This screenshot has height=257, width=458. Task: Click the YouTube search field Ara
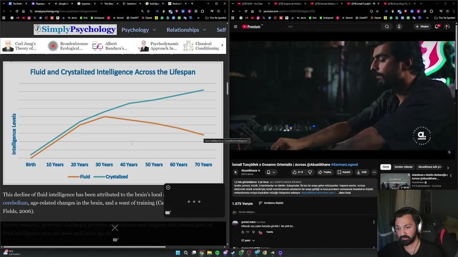pos(333,26)
